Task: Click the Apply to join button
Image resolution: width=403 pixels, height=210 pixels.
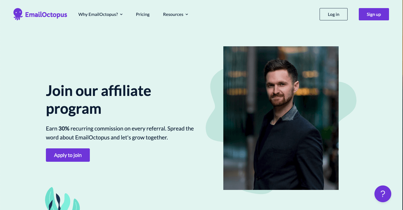Action: pyautogui.click(x=68, y=155)
